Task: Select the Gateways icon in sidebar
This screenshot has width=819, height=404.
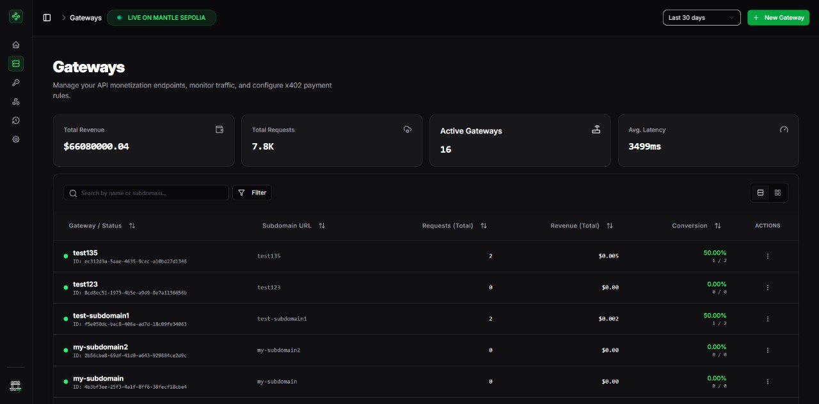Action: pyautogui.click(x=16, y=63)
